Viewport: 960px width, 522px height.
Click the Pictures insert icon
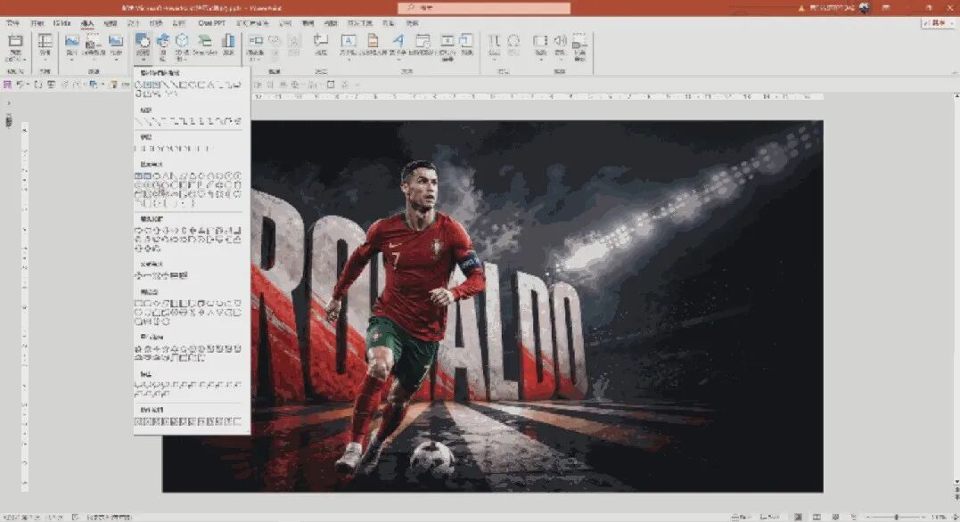click(x=72, y=42)
